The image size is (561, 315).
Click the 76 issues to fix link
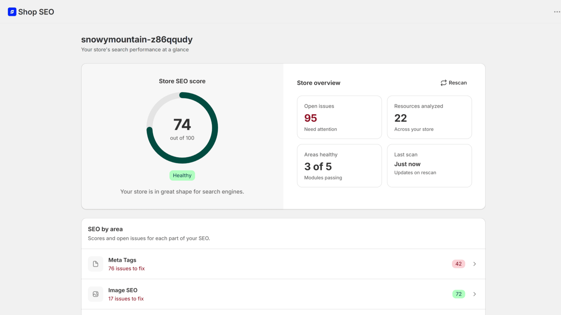click(x=127, y=268)
